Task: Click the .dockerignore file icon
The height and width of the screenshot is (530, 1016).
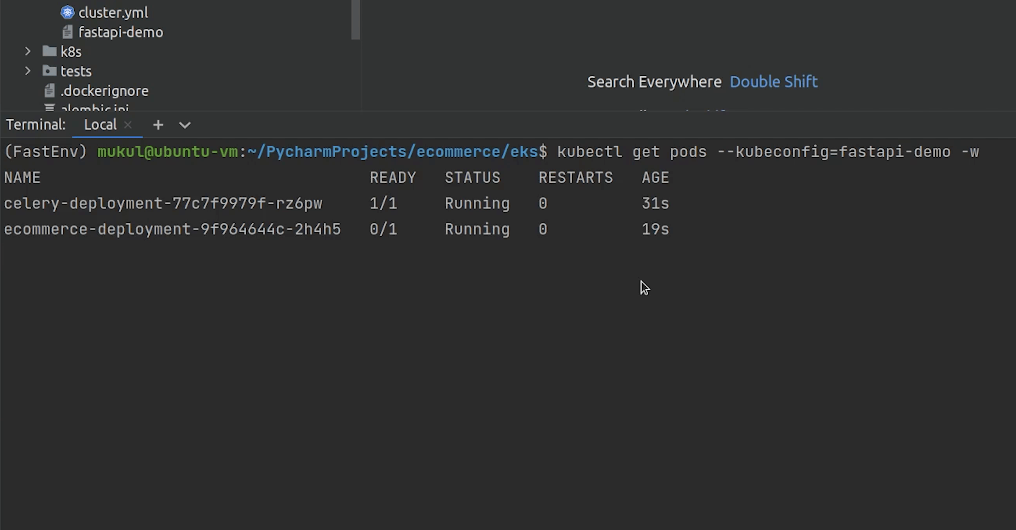Action: click(50, 91)
